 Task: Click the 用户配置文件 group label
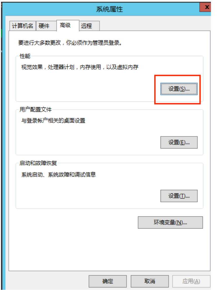tap(35, 109)
